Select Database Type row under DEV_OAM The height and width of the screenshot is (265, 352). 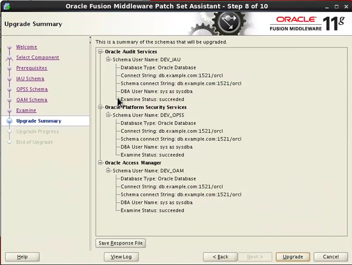point(158,179)
